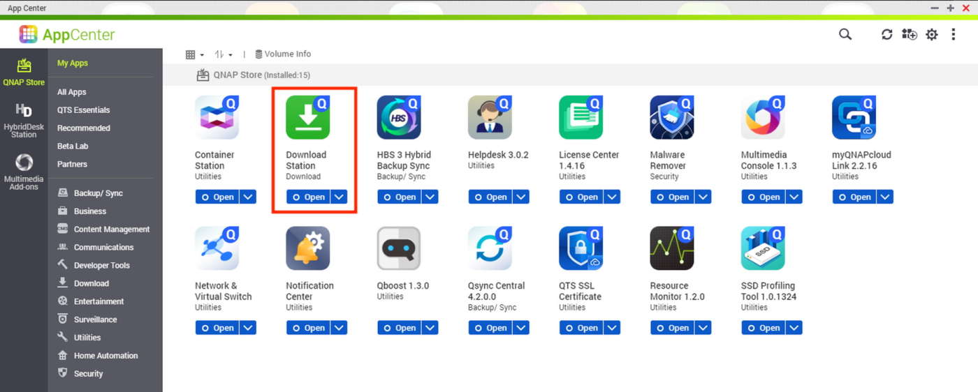978x392 pixels.
Task: Select HybridDesk Station in the sidebar
Action: [24, 121]
